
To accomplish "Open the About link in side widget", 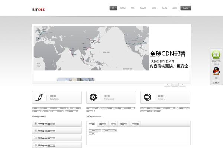I will click(216, 83).
